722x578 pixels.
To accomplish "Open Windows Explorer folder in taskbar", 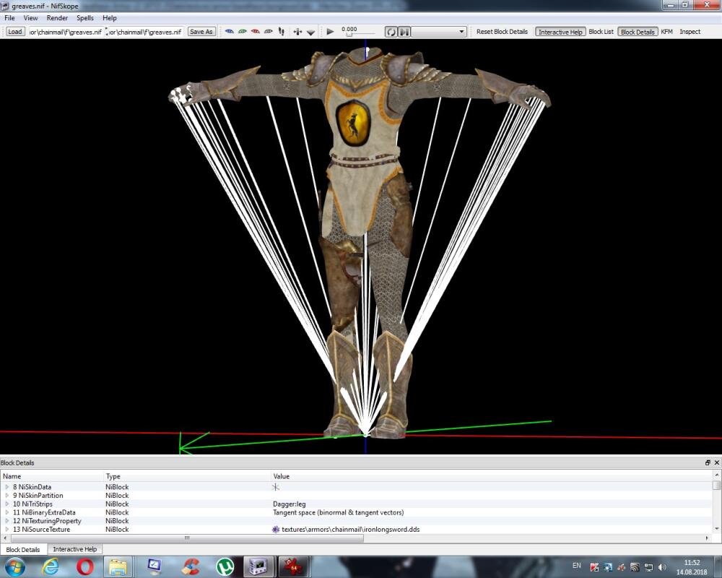I will (118, 567).
